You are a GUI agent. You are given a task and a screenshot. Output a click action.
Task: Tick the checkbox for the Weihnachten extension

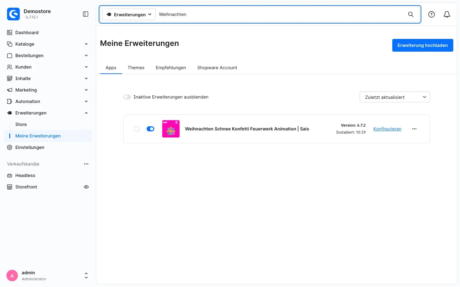[x=136, y=129]
